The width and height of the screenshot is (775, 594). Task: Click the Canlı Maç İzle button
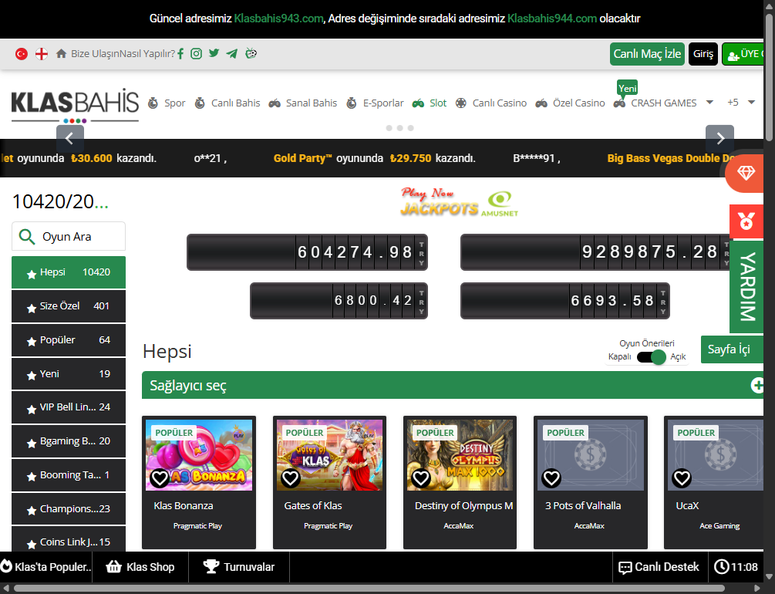[647, 54]
